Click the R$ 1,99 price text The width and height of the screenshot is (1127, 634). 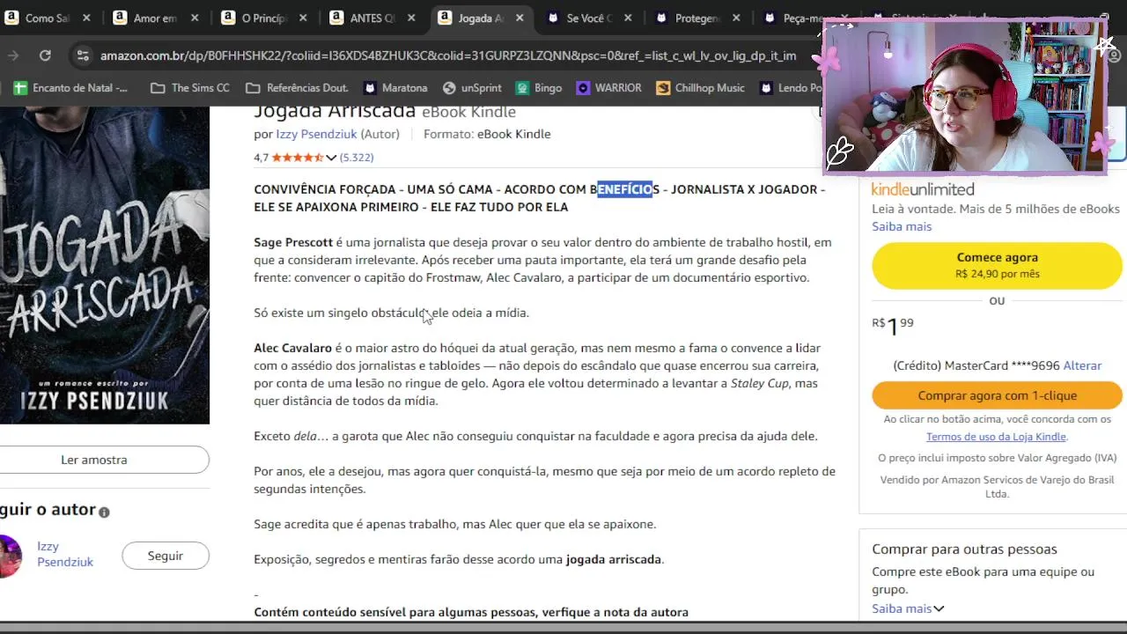click(893, 327)
